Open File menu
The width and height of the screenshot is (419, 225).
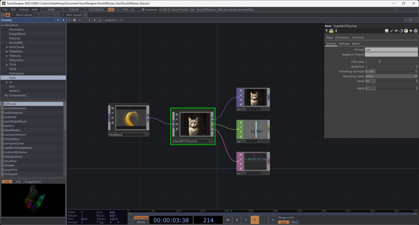[5, 9]
